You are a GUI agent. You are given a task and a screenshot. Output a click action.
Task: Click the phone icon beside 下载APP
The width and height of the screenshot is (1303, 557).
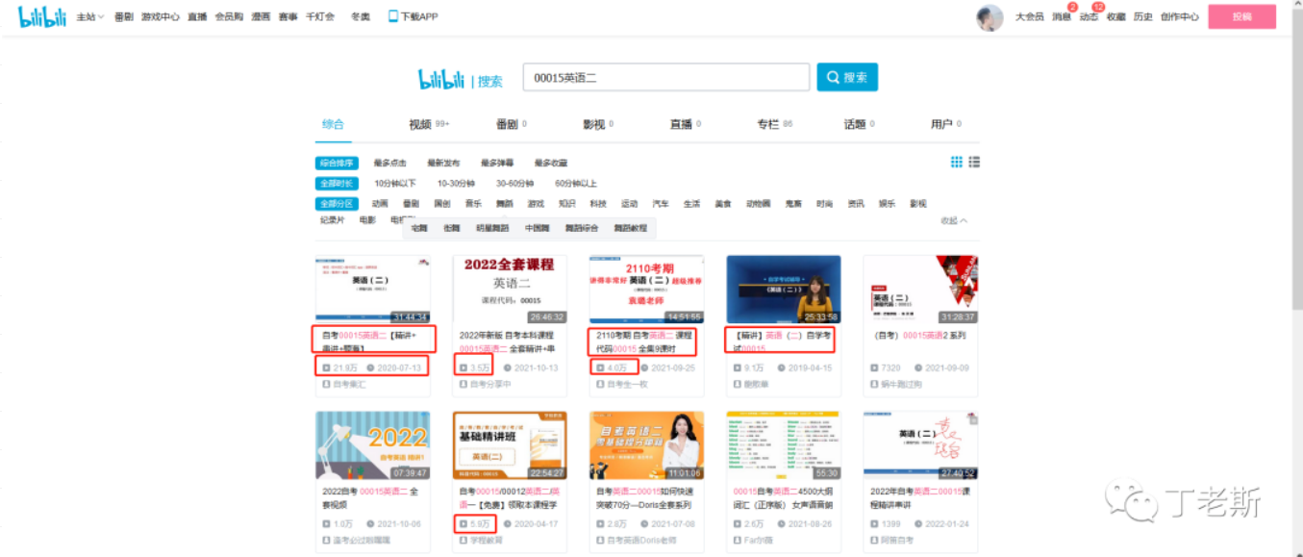(392, 16)
